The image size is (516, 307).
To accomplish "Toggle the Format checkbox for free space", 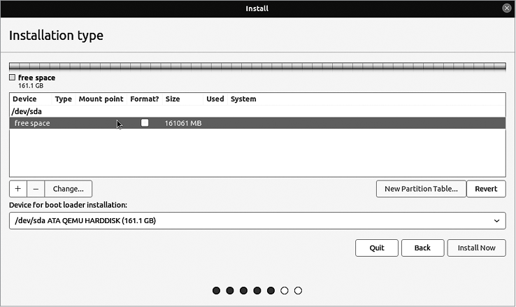I will 145,123.
